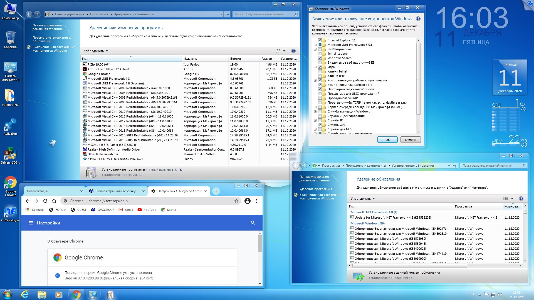
Task: Select the Настройки – О браузере Chrome tab
Action: pos(179,191)
